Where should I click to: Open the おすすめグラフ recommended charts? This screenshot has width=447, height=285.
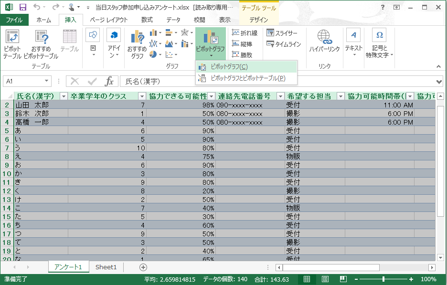[x=137, y=45]
